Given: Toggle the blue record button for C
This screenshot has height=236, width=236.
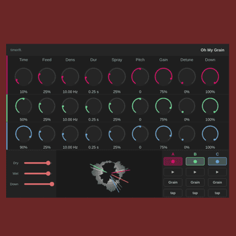Looking at the screenshot, I should pos(218,162).
